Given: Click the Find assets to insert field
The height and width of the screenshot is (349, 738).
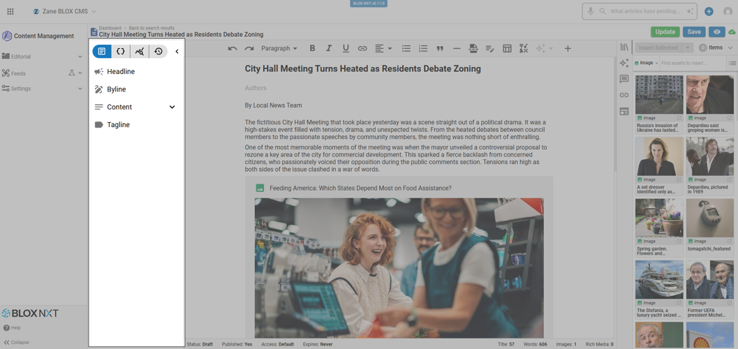Looking at the screenshot, I should coord(693,63).
